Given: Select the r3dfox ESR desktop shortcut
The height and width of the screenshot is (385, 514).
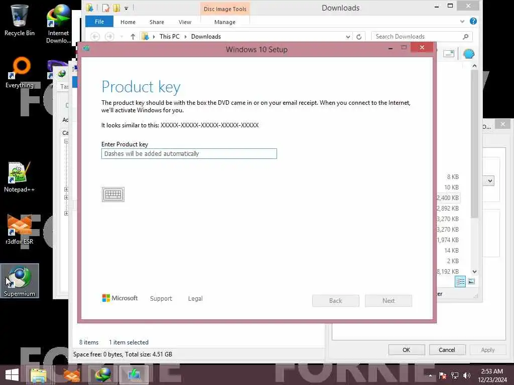Looking at the screenshot, I should pyautogui.click(x=20, y=229).
